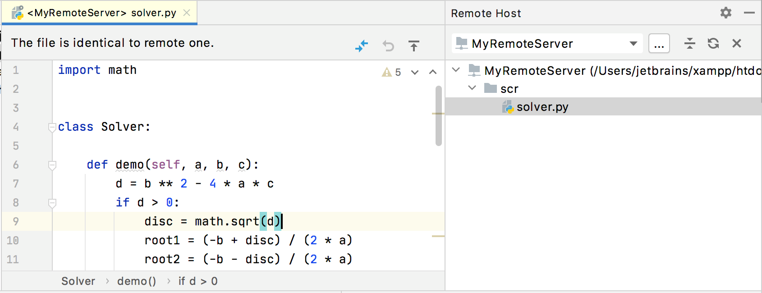Click the ellipsis server browse button

click(659, 44)
